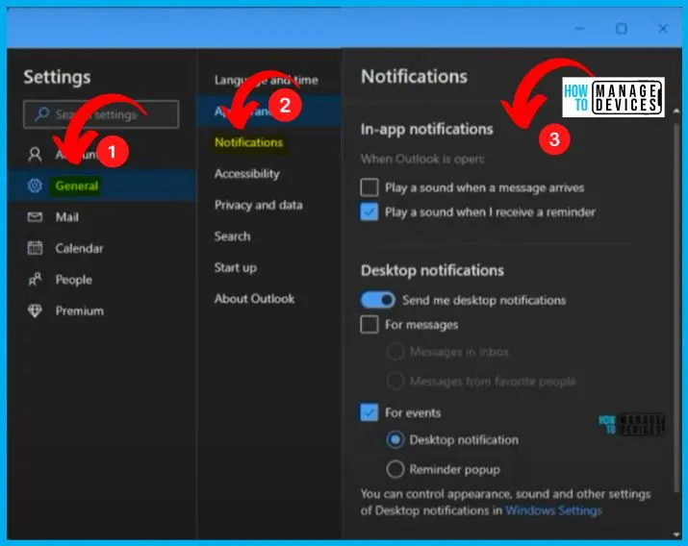Image resolution: width=688 pixels, height=546 pixels.
Task: Minimize the Settings window
Action: [580, 29]
